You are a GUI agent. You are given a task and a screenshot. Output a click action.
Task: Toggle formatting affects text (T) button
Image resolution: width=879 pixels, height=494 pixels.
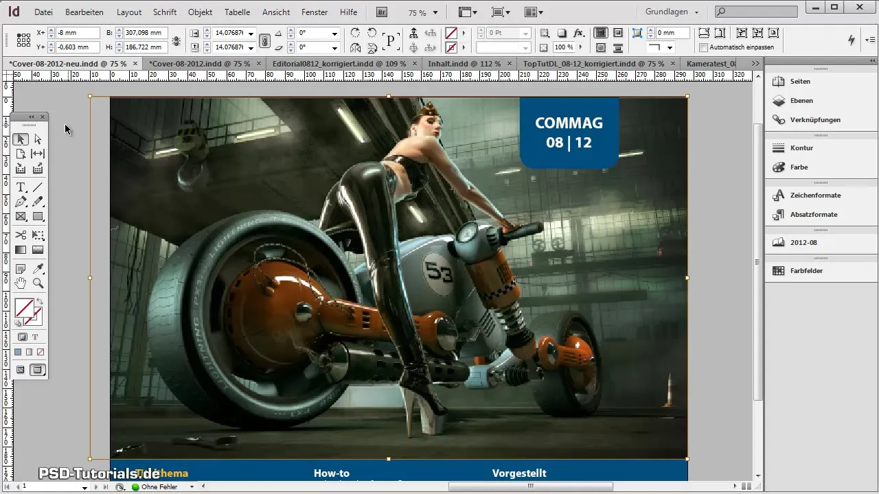(x=36, y=337)
